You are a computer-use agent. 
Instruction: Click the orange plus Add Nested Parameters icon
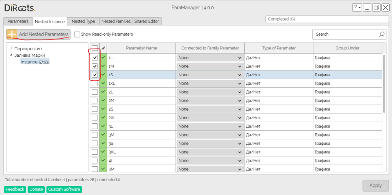[12, 34]
